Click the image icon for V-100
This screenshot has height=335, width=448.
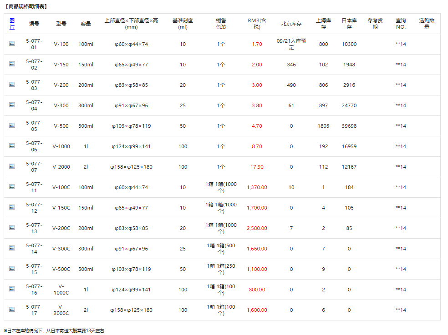[12, 44]
